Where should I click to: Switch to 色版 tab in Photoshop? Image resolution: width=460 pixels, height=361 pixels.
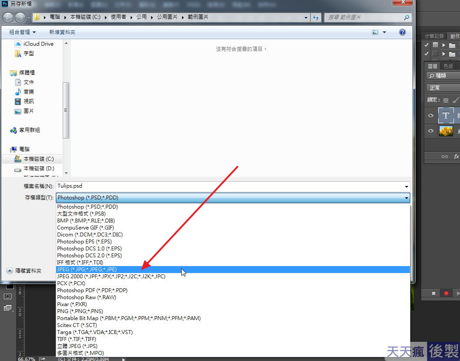(x=448, y=66)
